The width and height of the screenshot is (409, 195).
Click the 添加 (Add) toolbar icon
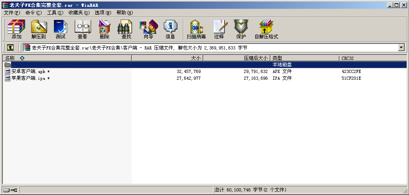pyautogui.click(x=16, y=29)
